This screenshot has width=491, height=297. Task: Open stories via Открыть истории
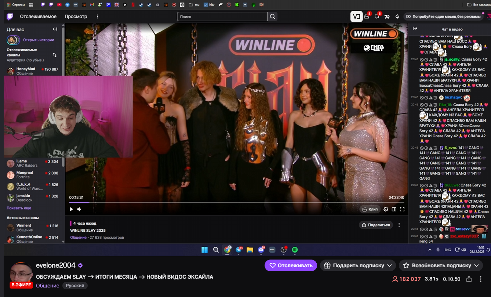point(39,40)
